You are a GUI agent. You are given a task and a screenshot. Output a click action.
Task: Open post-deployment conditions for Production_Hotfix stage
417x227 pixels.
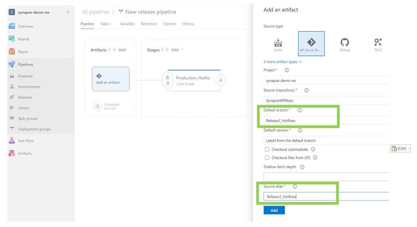220,80
